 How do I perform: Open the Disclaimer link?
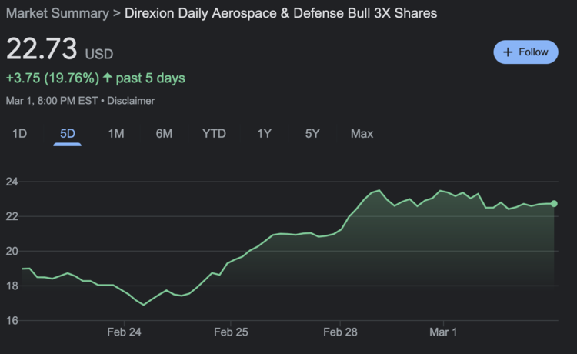131,101
